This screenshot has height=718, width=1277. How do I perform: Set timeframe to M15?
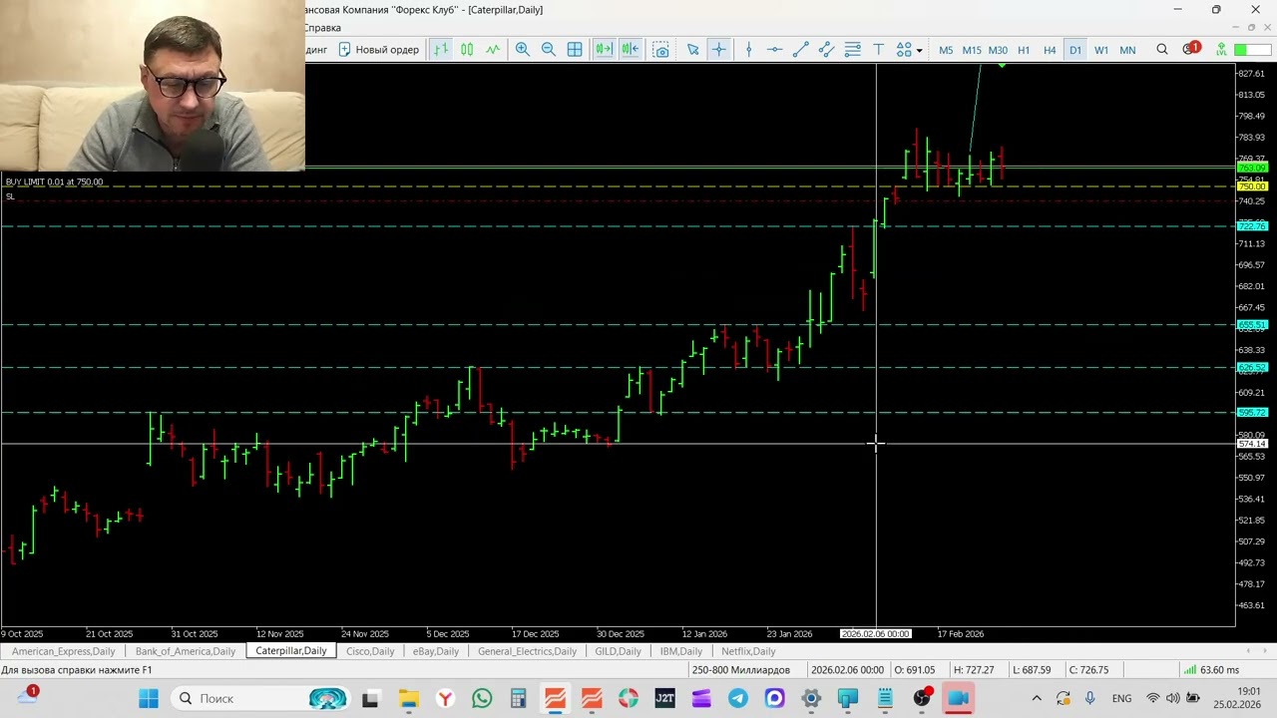click(x=972, y=50)
